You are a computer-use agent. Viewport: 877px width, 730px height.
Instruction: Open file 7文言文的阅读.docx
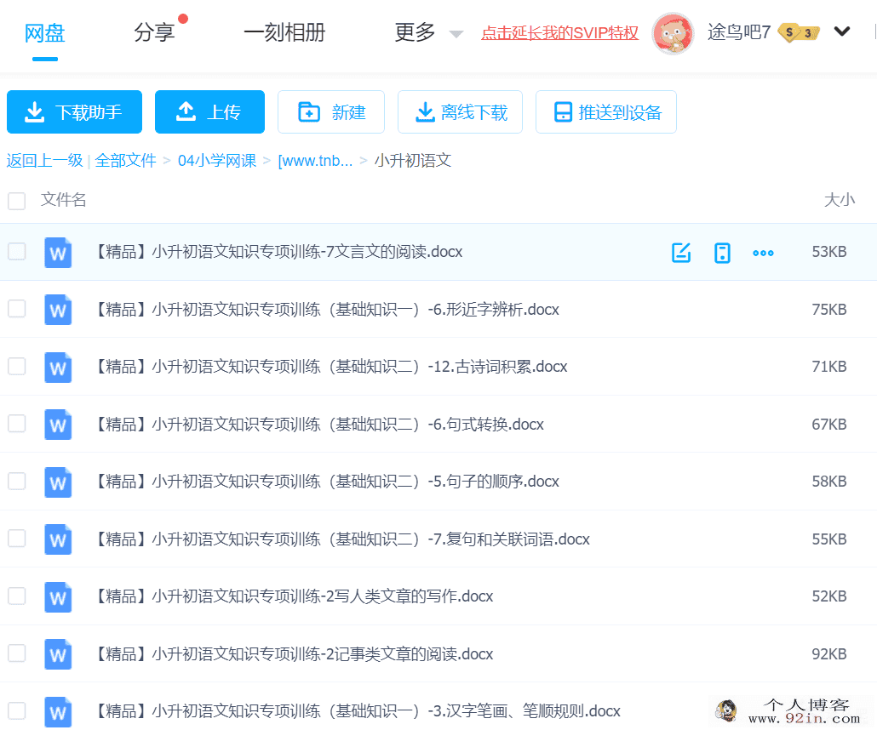click(x=278, y=252)
